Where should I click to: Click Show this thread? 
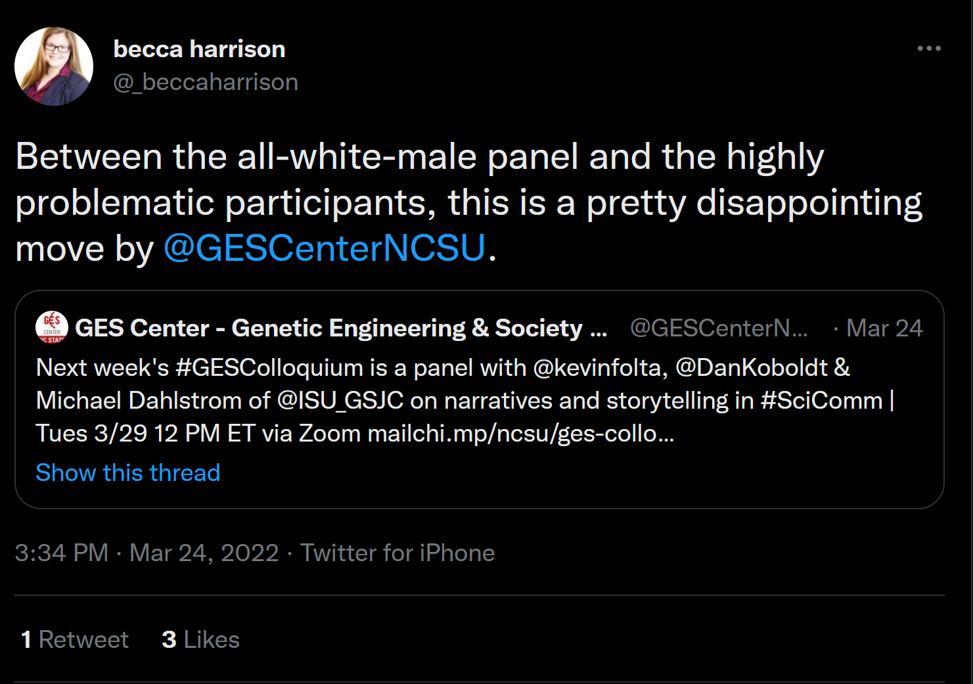[128, 473]
